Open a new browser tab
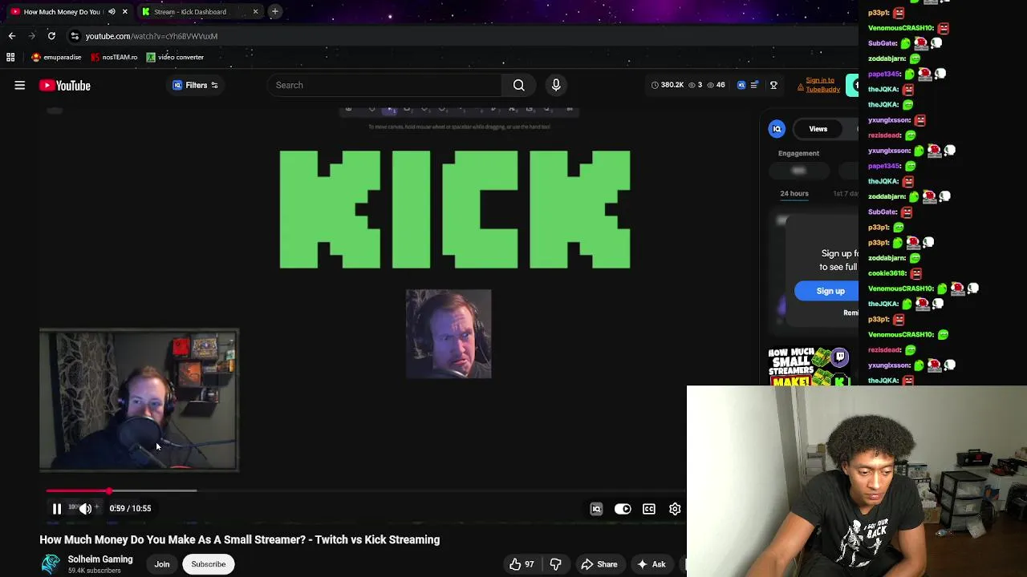The height and width of the screenshot is (577, 1027). click(x=274, y=11)
